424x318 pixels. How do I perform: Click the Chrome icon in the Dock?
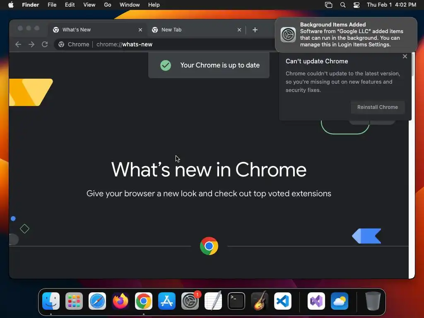[x=144, y=301]
